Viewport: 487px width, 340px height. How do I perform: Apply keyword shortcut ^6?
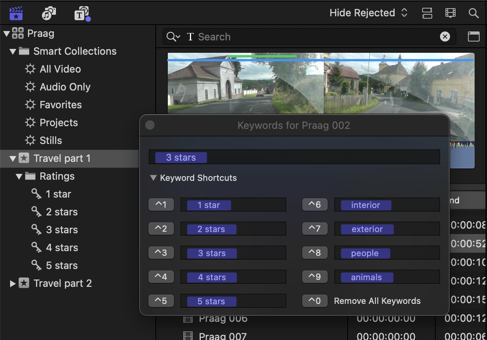315,205
